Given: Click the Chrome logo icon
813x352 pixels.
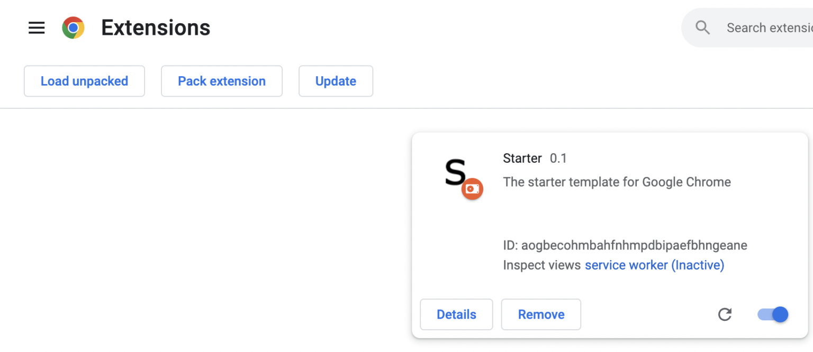Looking at the screenshot, I should [73, 27].
